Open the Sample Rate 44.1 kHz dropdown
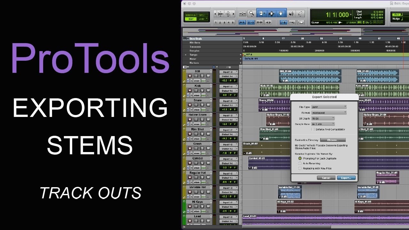Image resolution: width=409 pixels, height=230 pixels. tap(323, 124)
